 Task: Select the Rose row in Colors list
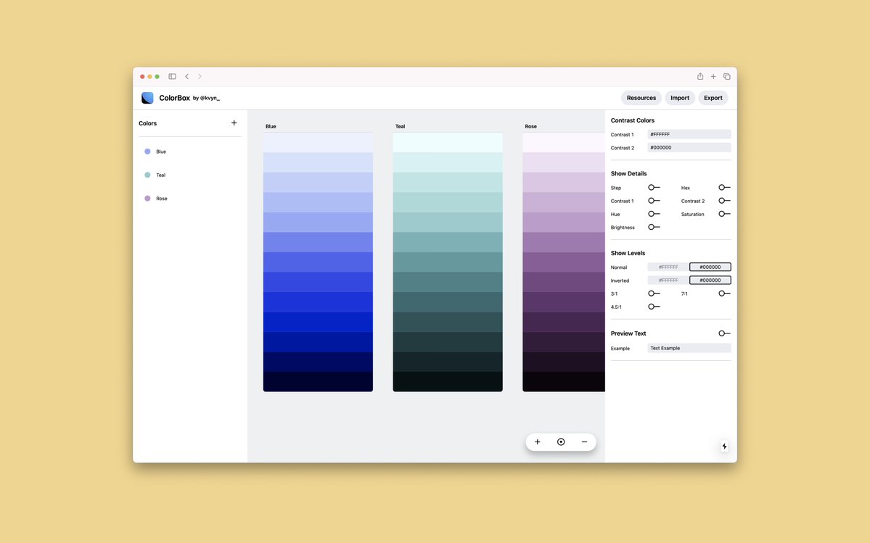pyautogui.click(x=190, y=198)
